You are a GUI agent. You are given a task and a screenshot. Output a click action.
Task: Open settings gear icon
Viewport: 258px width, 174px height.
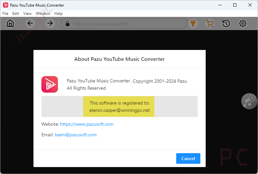pyautogui.click(x=243, y=23)
